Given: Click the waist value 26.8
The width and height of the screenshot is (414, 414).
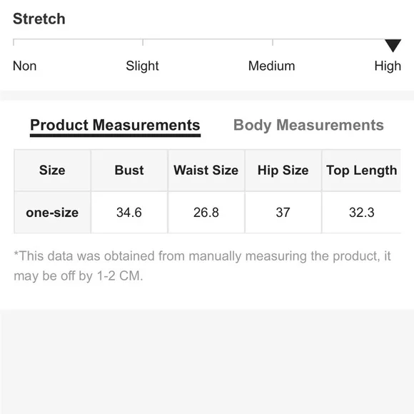Looking at the screenshot, I should pos(206,213).
